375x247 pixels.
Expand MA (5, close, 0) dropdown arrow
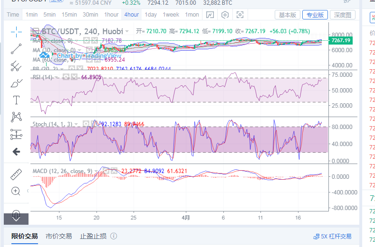coord(77,41)
